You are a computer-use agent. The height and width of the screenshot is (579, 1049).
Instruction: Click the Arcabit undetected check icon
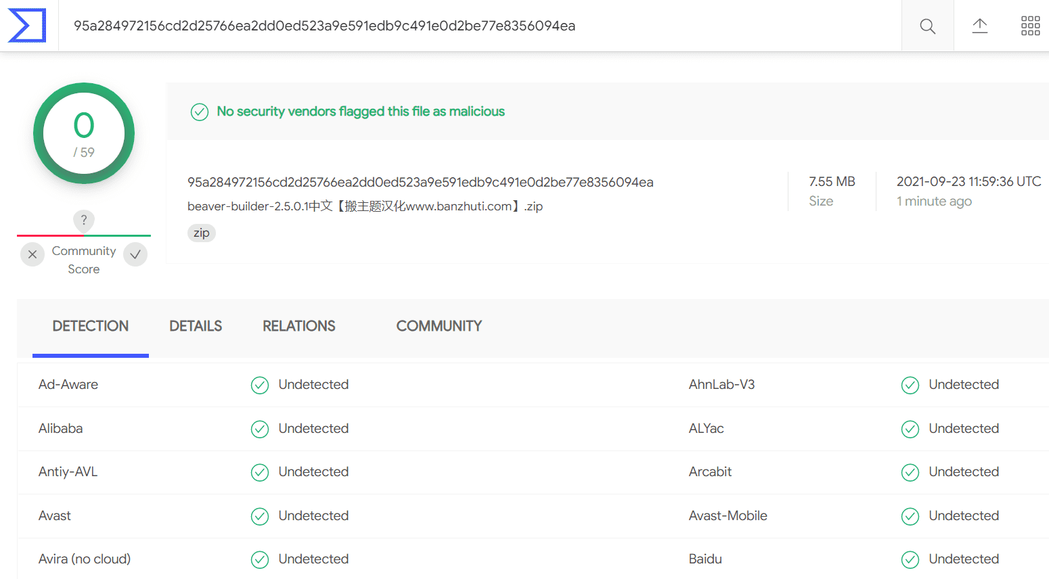point(910,472)
